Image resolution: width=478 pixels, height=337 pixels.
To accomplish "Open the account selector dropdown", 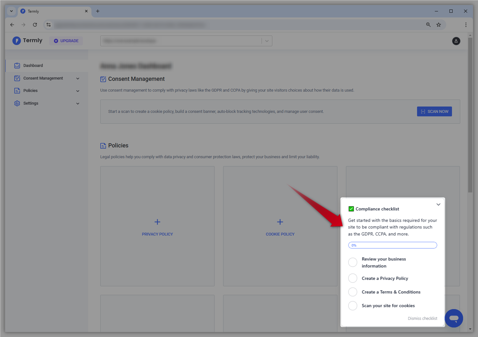I will pyautogui.click(x=267, y=41).
